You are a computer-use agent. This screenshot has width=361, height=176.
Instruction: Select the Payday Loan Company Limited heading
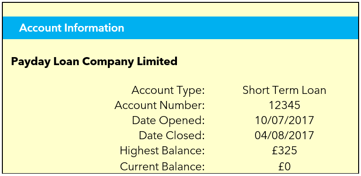tap(94, 61)
